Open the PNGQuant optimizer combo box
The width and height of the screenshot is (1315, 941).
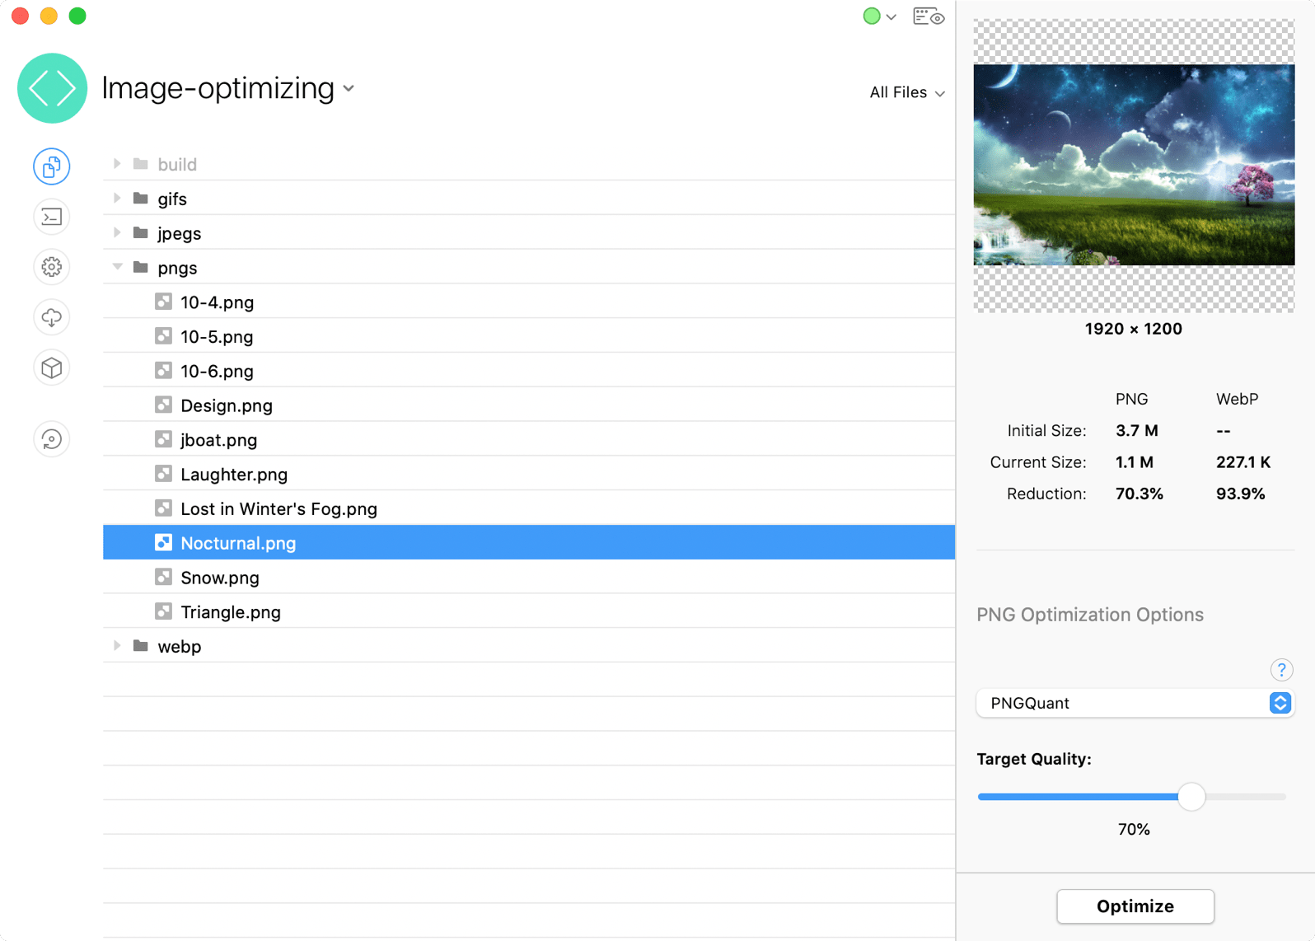(x=1135, y=703)
